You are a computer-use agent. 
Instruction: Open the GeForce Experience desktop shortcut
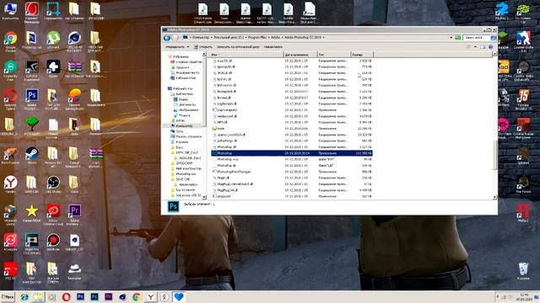(x=32, y=71)
